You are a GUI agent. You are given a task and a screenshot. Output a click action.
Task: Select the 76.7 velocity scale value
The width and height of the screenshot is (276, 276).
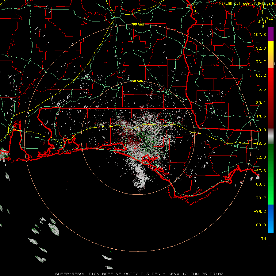tap(261, 62)
